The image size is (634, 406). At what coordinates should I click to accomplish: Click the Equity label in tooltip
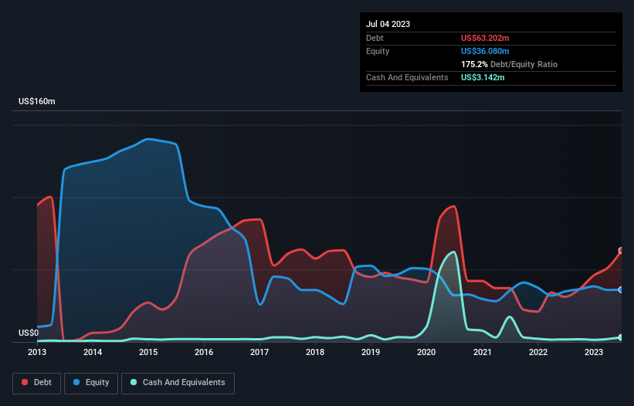click(378, 51)
